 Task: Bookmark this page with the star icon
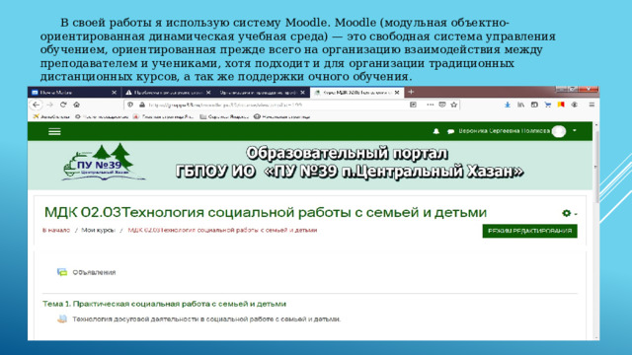click(454, 105)
